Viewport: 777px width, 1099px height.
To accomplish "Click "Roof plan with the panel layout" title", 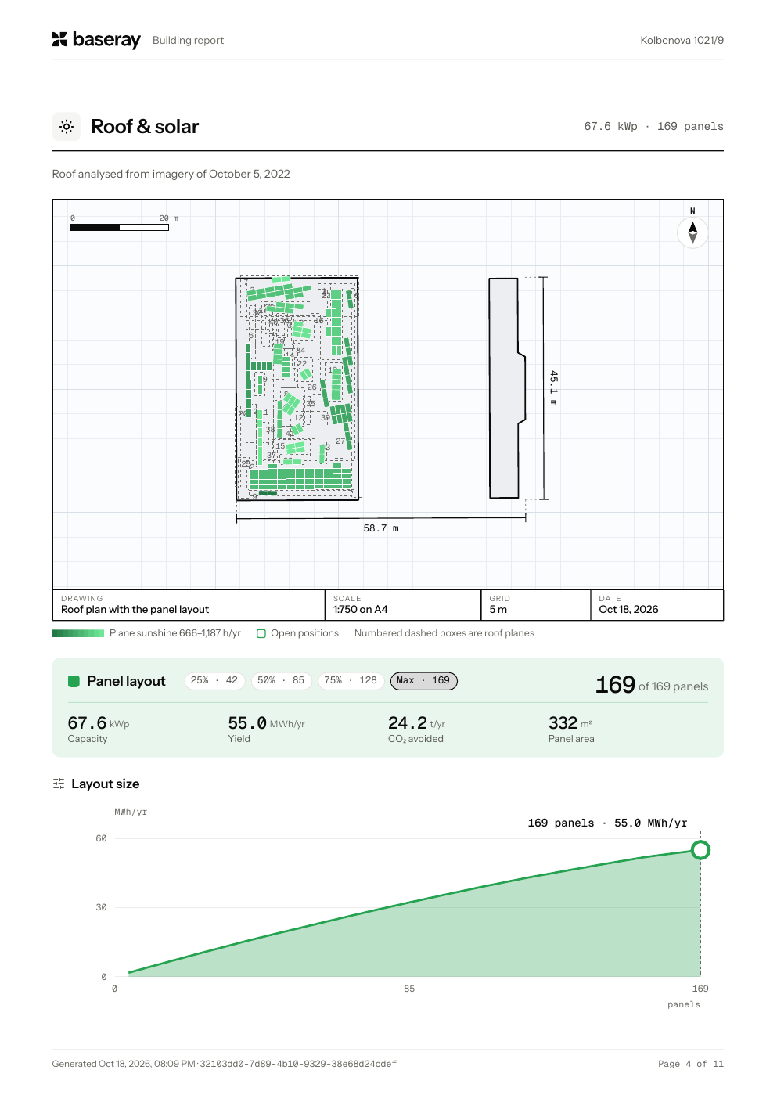I will (x=135, y=609).
